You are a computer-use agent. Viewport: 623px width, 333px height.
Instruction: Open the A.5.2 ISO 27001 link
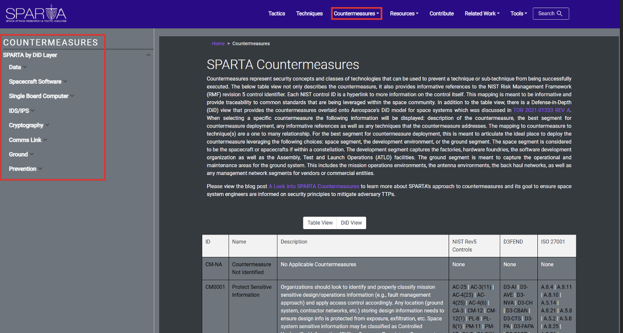click(550, 319)
